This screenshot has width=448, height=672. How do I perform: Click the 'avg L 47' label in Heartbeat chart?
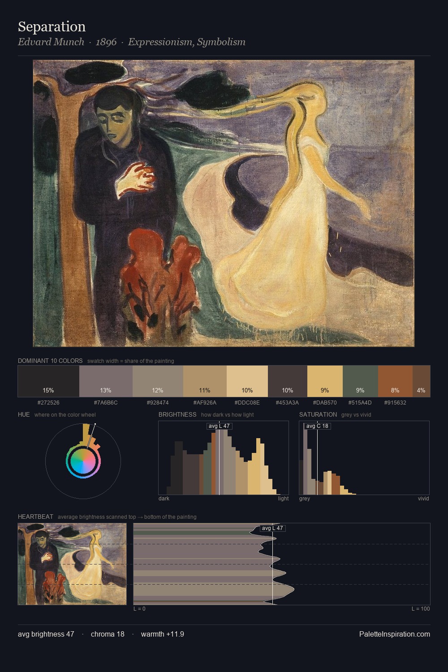tap(272, 528)
